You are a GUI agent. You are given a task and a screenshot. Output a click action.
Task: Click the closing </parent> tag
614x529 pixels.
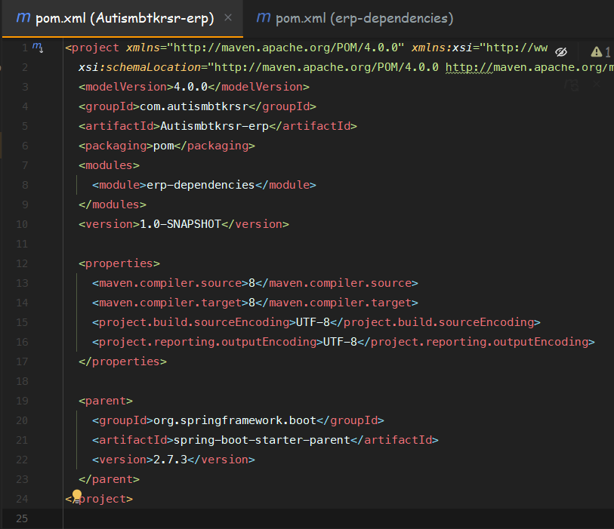(109, 479)
